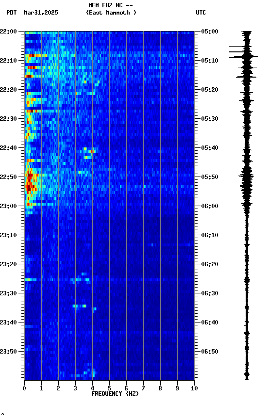Click the frequency axis tick '10'
The image size is (268, 419).
(x=194, y=388)
